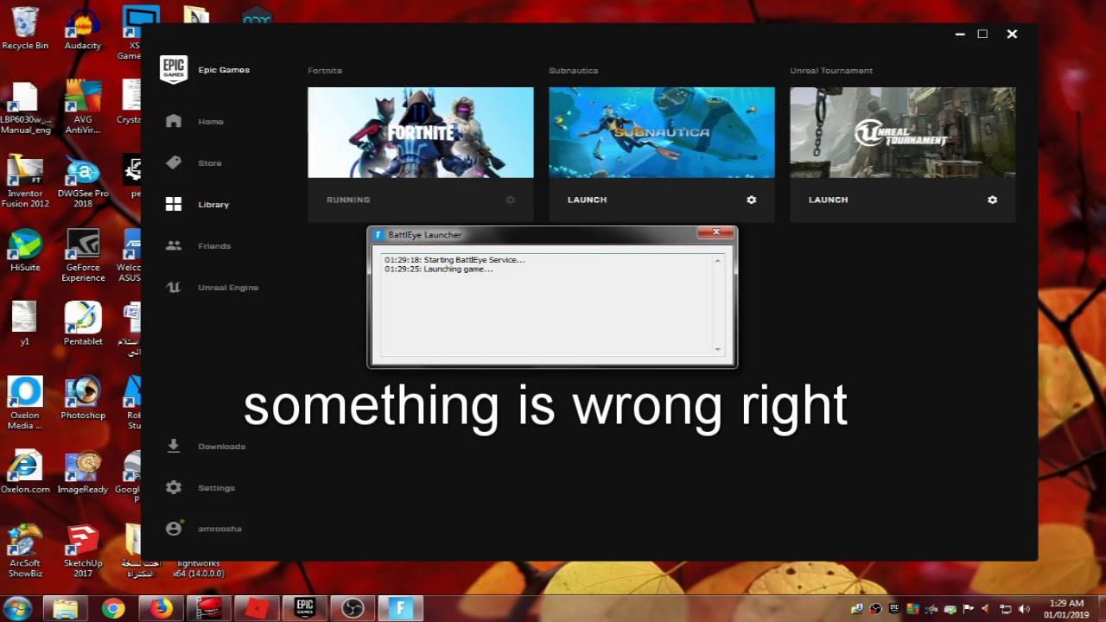Viewport: 1106px width, 622px height.
Task: Select the Inventor Fusion 2012 shortcut
Action: [25, 182]
